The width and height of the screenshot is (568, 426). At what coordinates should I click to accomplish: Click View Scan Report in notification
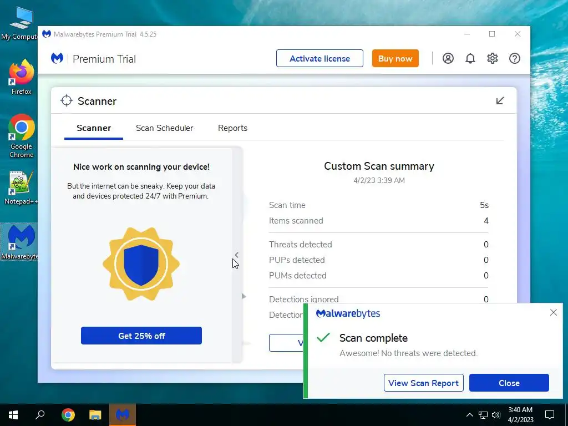point(423,383)
